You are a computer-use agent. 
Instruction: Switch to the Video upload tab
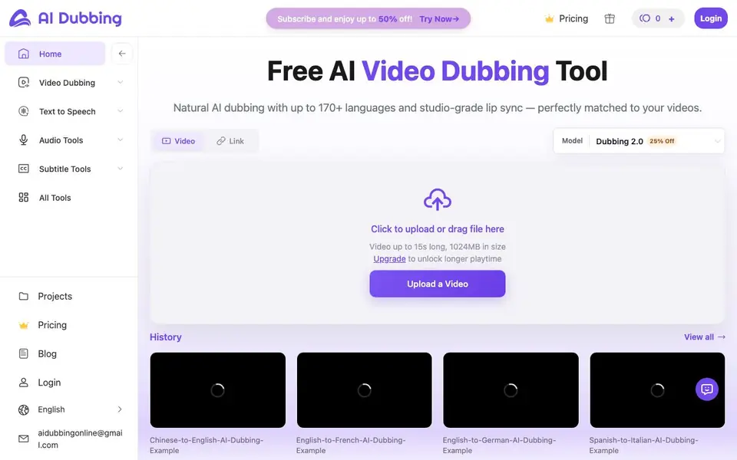click(178, 141)
